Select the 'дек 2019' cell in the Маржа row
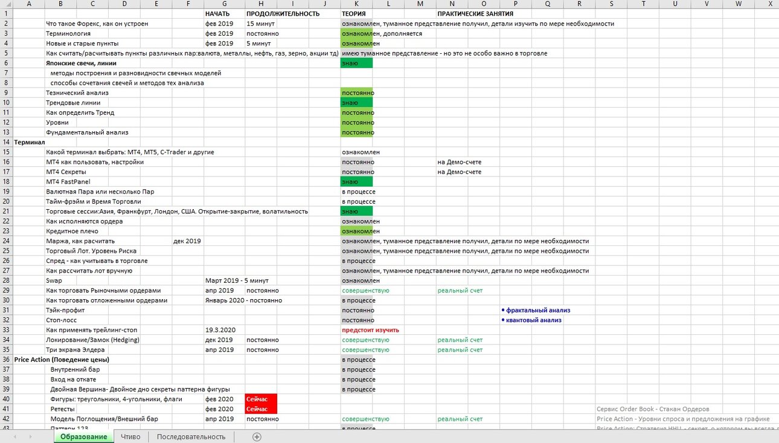 point(187,241)
